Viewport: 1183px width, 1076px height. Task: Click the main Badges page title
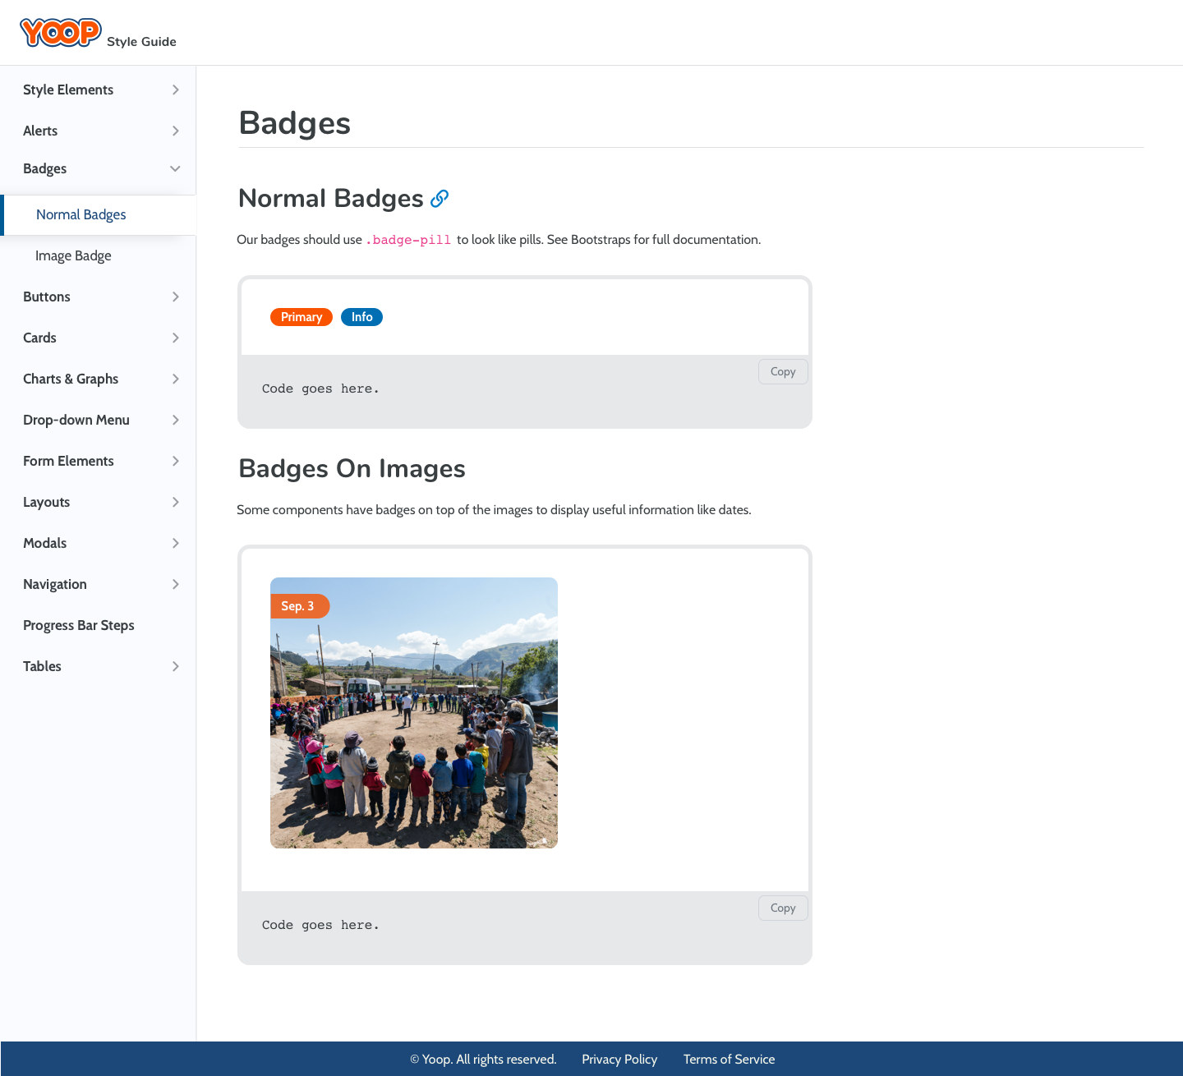point(295,123)
